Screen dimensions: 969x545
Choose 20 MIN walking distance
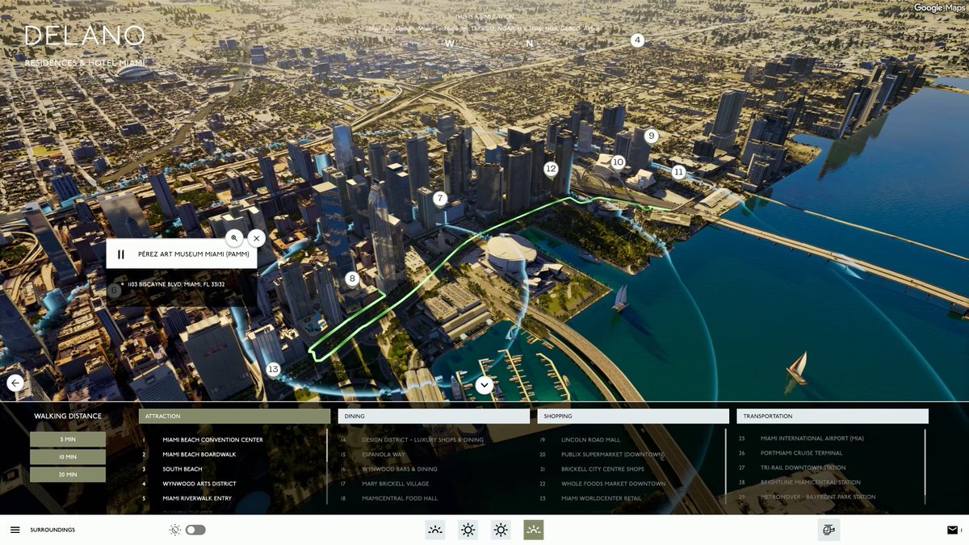tap(68, 475)
